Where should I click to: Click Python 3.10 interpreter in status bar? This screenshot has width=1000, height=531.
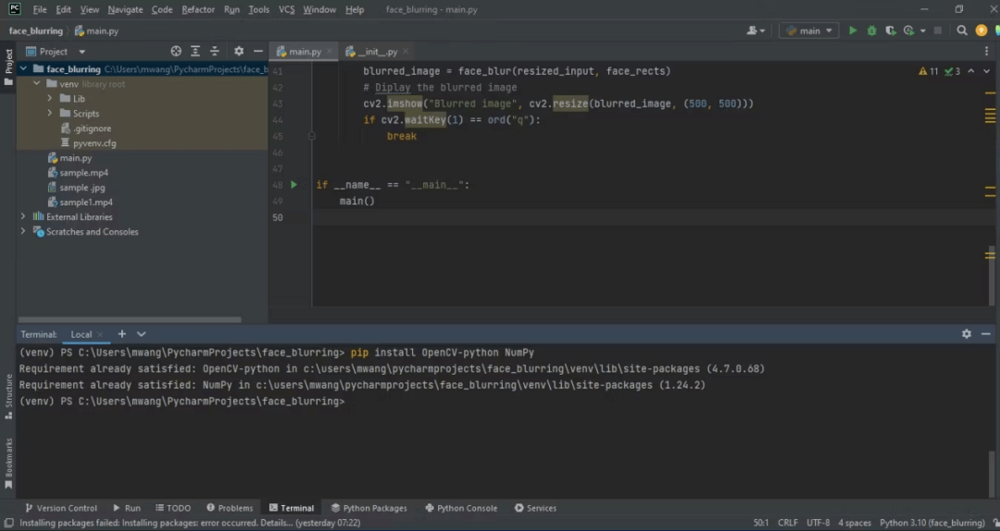click(931, 523)
